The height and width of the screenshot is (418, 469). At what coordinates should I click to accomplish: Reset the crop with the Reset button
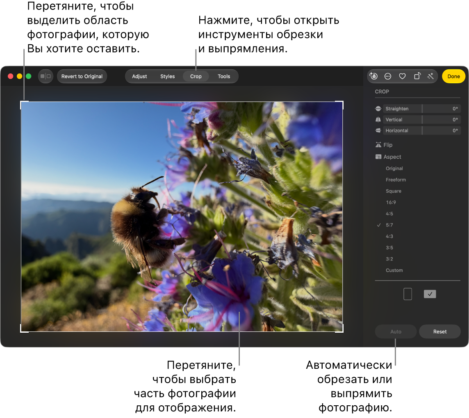click(439, 331)
